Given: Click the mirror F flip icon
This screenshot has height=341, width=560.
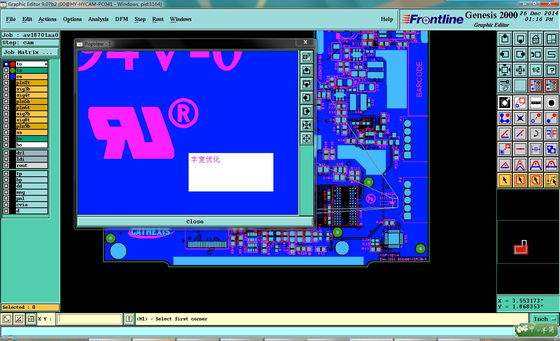Looking at the screenshot, I should pyautogui.click(x=551, y=134).
